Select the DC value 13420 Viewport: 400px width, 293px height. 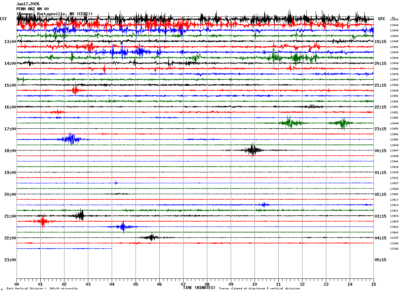(x=394, y=194)
